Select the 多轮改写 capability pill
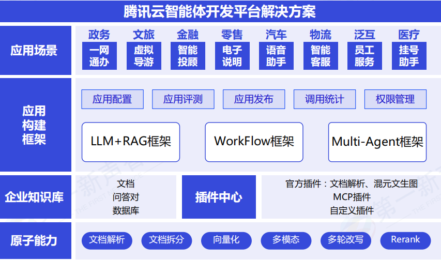Screen dimensions: 441x260 click(x=346, y=240)
